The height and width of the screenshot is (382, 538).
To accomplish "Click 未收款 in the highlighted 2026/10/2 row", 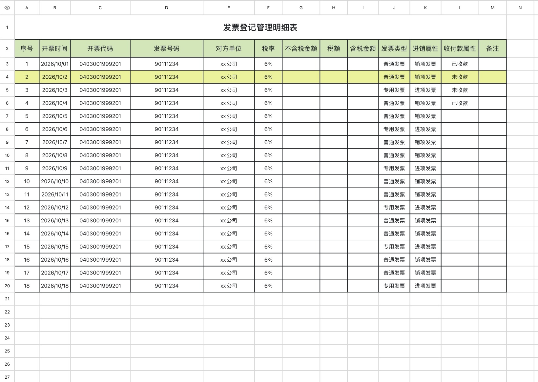I will point(460,77).
